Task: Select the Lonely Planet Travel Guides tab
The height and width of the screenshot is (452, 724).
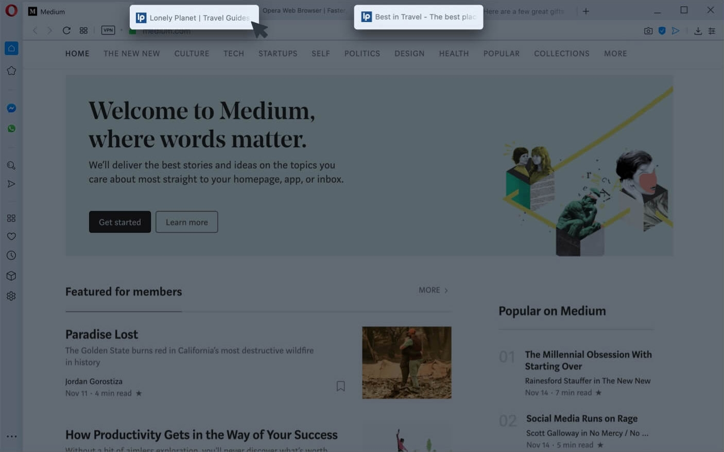Action: tap(194, 18)
